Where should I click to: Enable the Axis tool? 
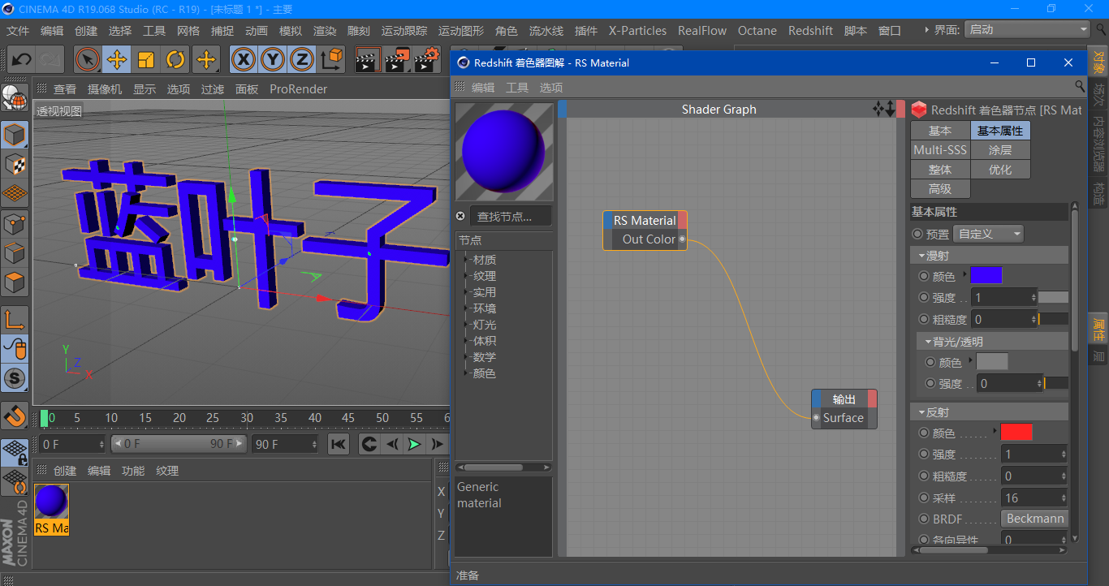(15, 320)
